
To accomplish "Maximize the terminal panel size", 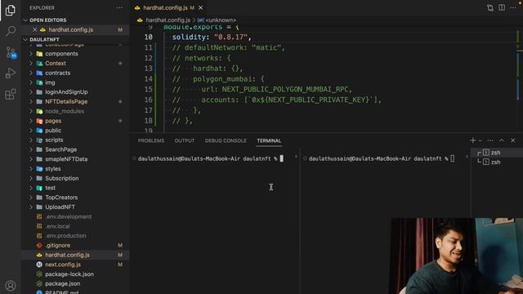I will pyautogui.click(x=502, y=140).
